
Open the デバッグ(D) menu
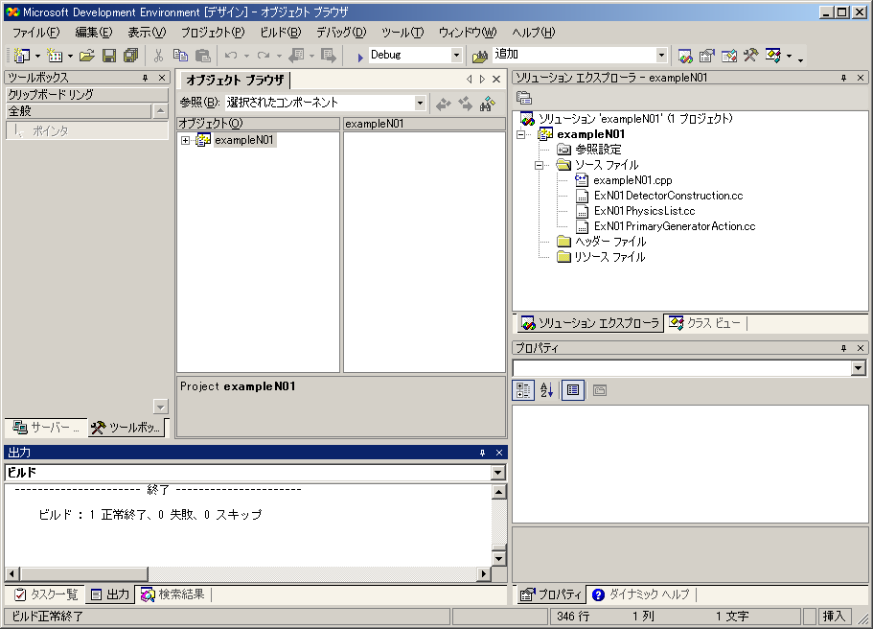click(341, 33)
